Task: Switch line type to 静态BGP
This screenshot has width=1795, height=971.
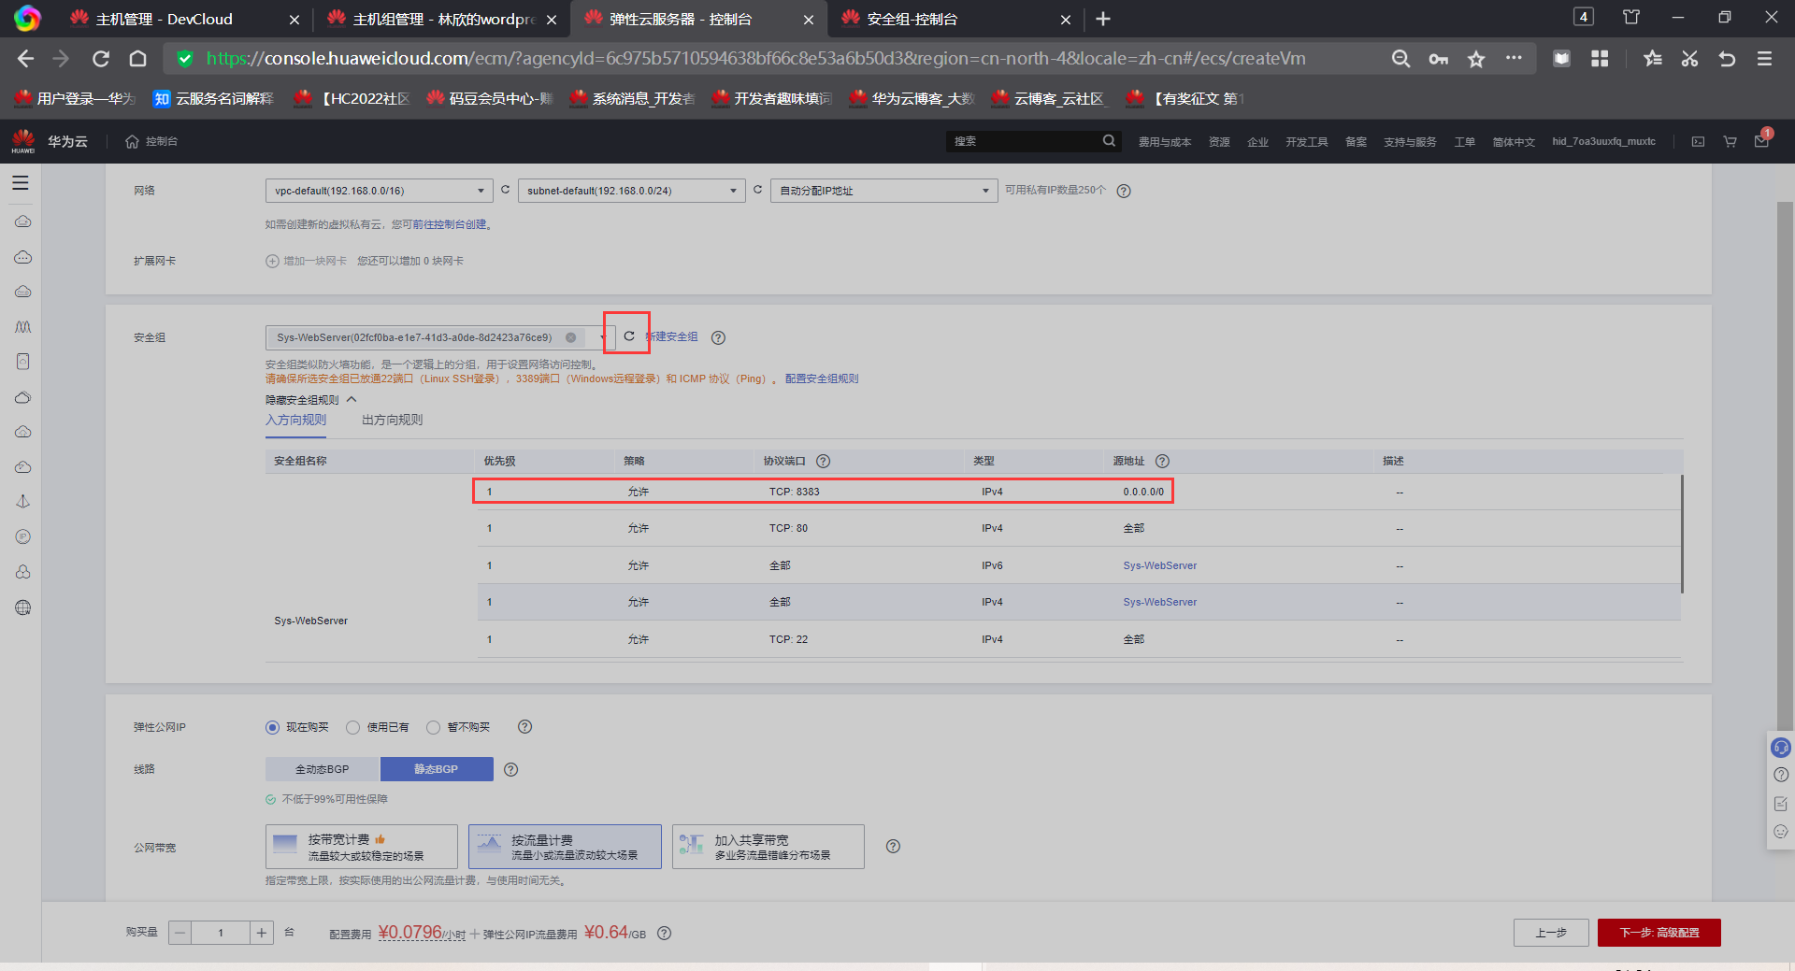Action: point(437,769)
